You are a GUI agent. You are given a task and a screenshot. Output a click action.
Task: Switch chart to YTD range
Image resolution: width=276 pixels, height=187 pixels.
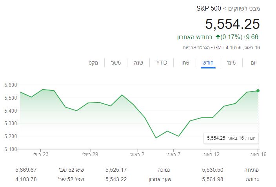pos(162,63)
